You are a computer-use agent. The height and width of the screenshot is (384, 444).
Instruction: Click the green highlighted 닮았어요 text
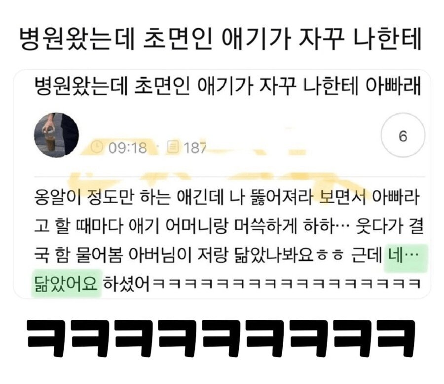[66, 283]
